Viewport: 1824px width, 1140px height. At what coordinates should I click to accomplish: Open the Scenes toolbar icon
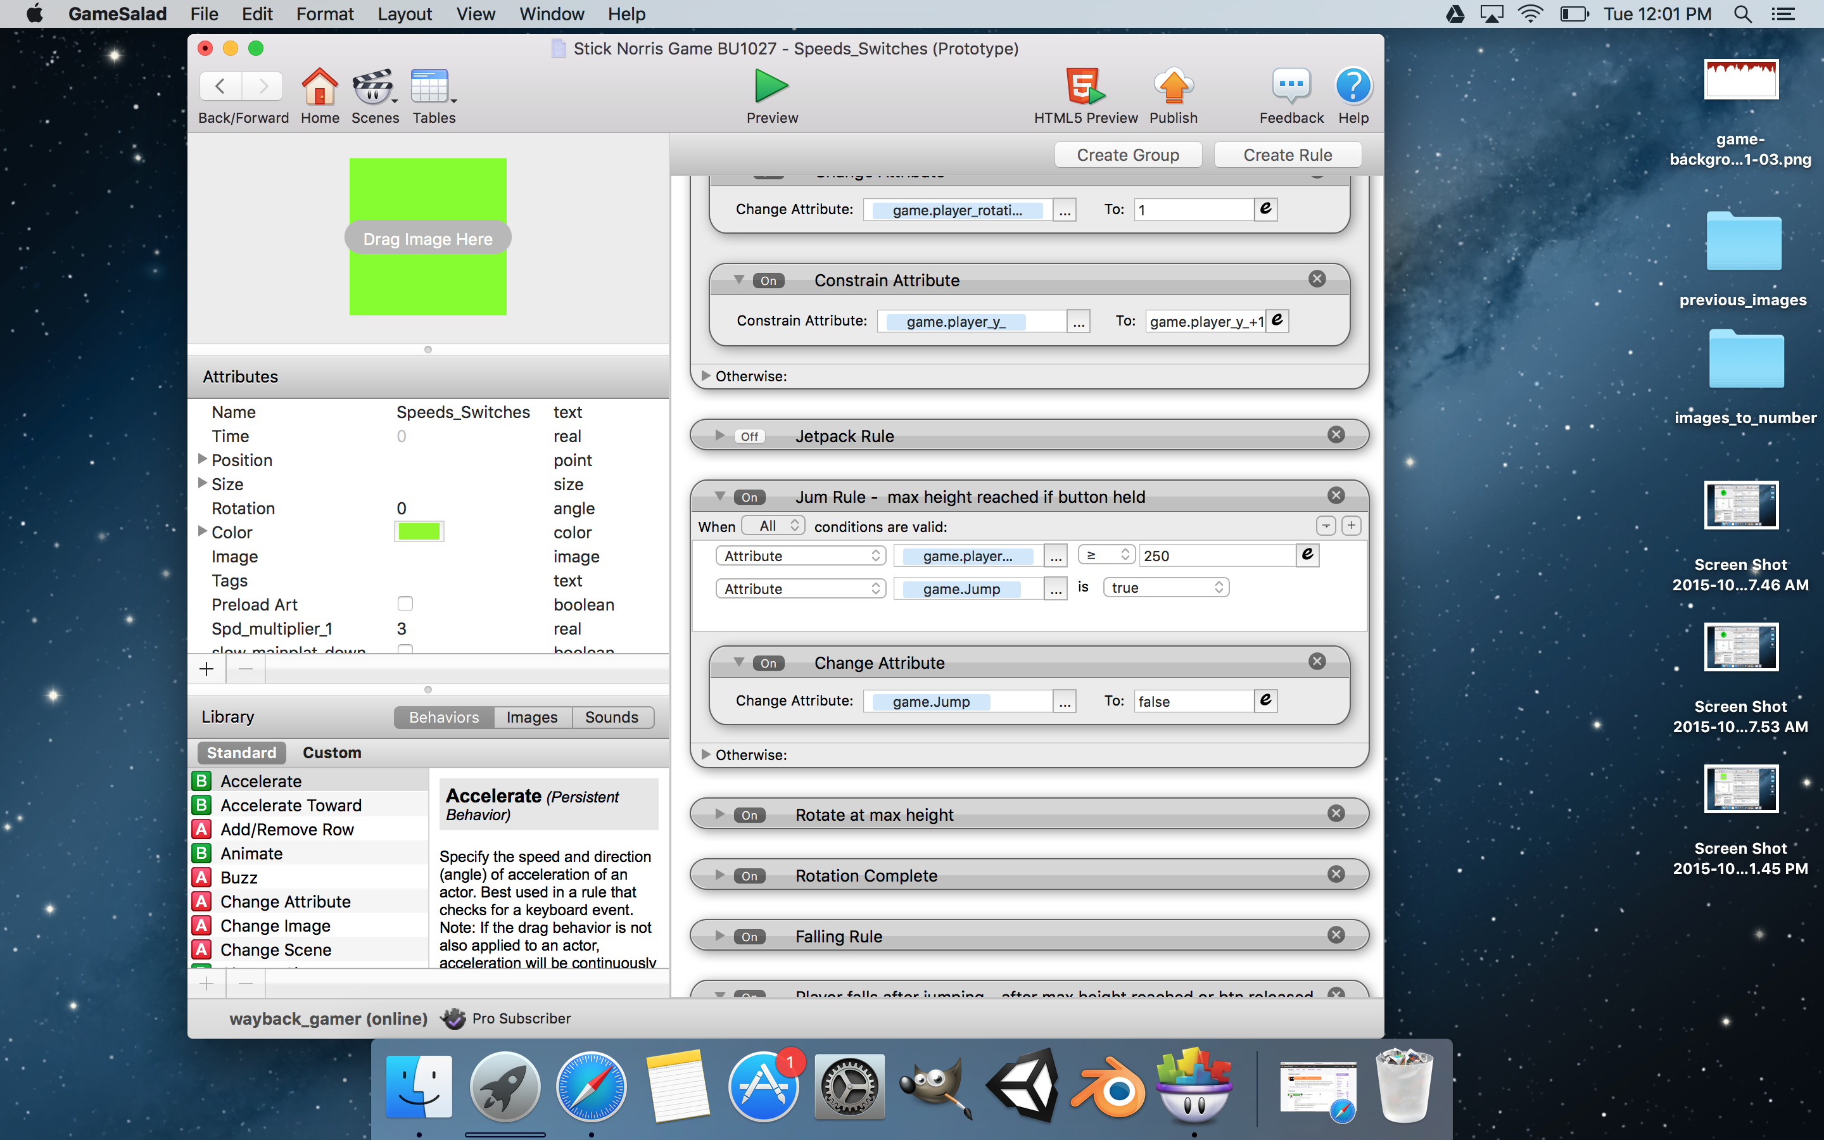(374, 87)
